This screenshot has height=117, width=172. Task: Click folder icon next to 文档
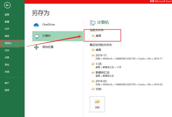tap(93, 89)
